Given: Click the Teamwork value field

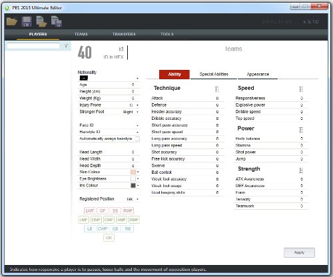Looking at the screenshot, I should point(302,206).
